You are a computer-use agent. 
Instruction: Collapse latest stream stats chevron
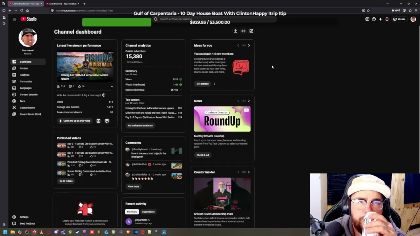112,87
